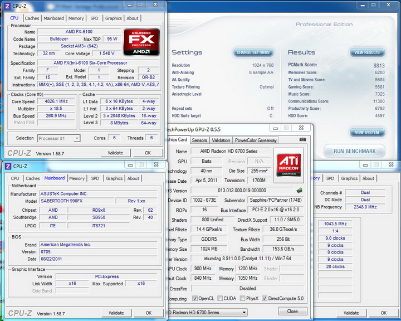Toggle the CUDA checkbox in GPU-Z
401x321 pixels.
(220, 299)
